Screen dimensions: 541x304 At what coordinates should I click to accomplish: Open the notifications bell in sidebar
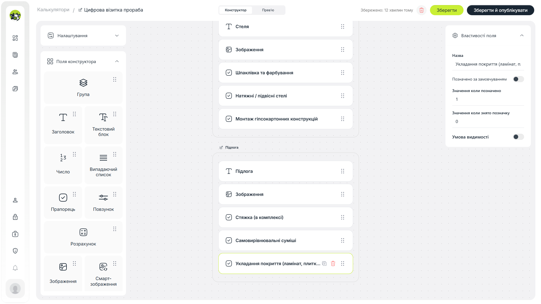[x=15, y=268]
